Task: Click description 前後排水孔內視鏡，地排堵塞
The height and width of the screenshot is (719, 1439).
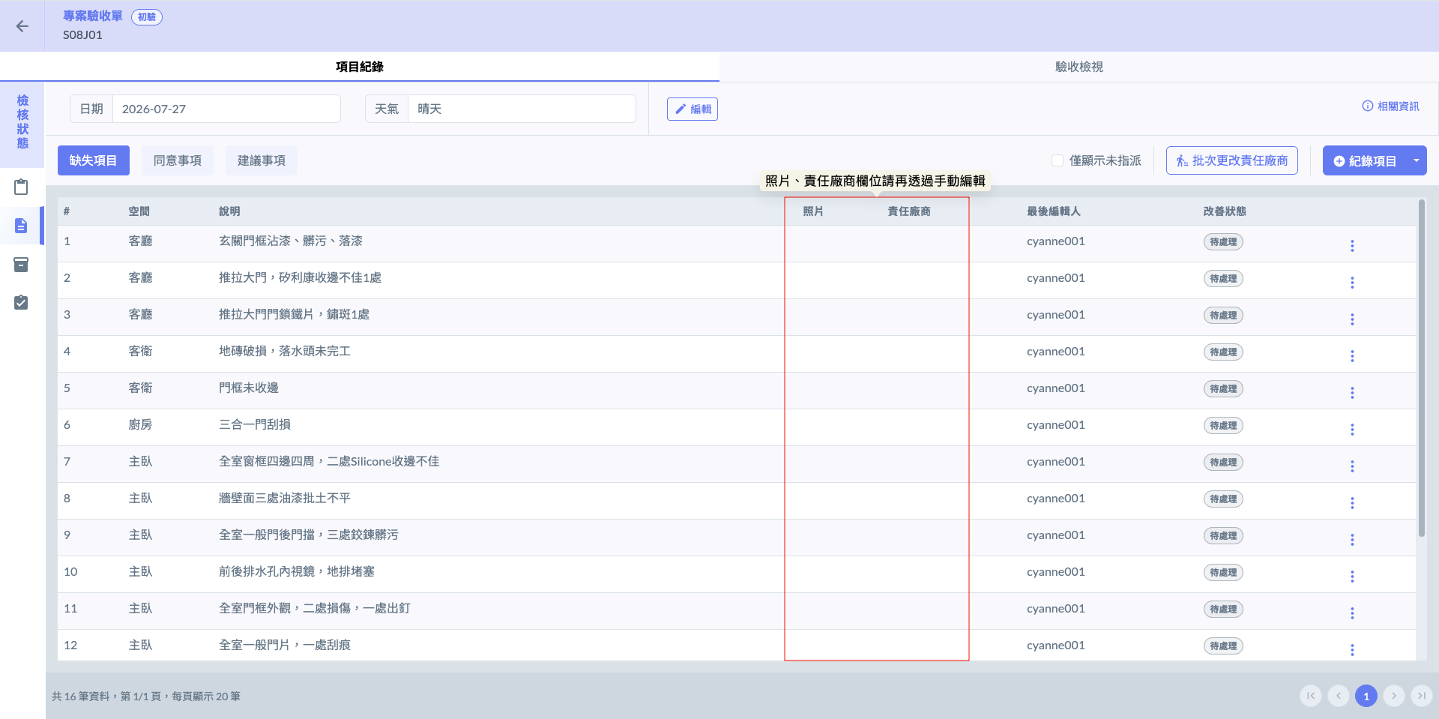Action: click(x=297, y=571)
